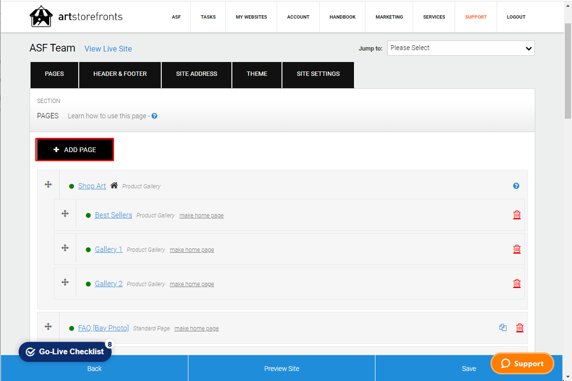Screen dimensions: 572x381
Task: Click the checkmark icon on Go-Live Checklist
Action: [31, 351]
